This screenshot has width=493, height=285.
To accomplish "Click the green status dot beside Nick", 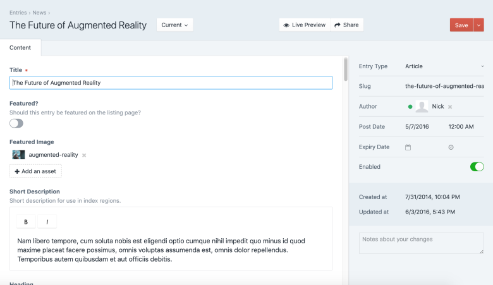I will [x=410, y=107].
